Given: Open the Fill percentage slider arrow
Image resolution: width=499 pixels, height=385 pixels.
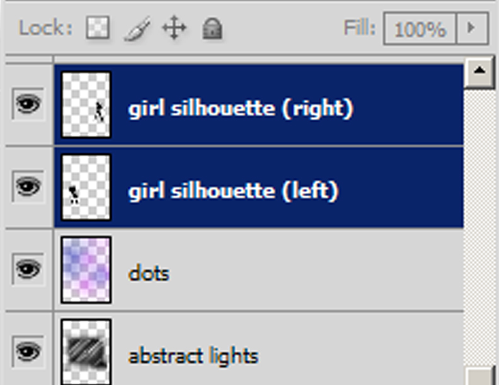Looking at the screenshot, I should (473, 28).
